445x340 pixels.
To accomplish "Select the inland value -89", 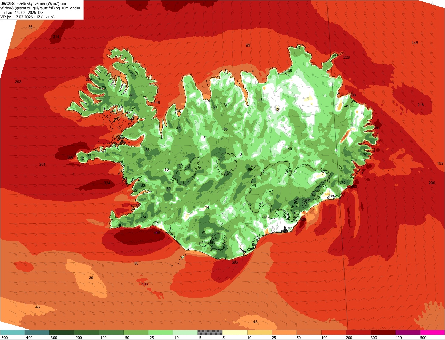I will coord(168,189).
